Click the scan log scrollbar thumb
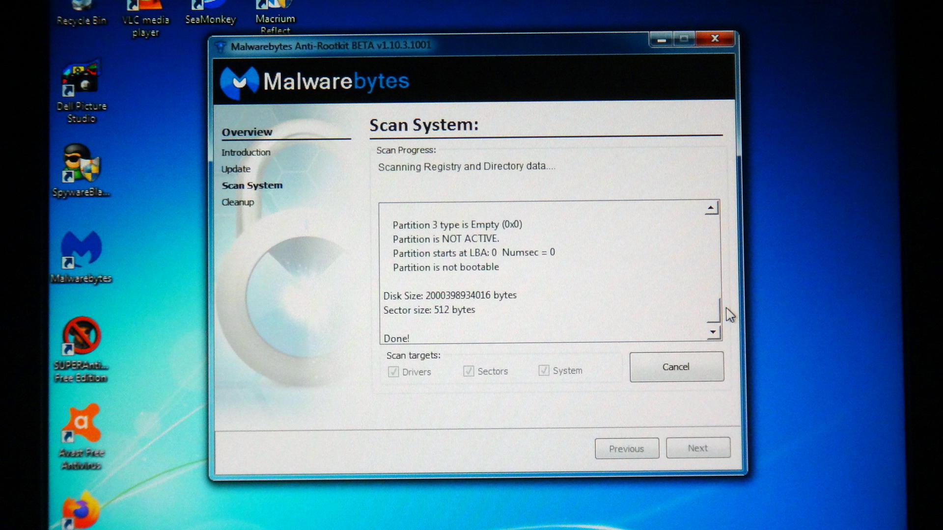The width and height of the screenshot is (943, 530). [714, 310]
